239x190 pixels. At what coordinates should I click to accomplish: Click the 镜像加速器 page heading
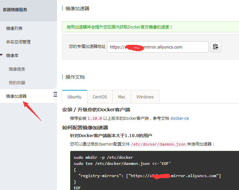[x=77, y=8]
